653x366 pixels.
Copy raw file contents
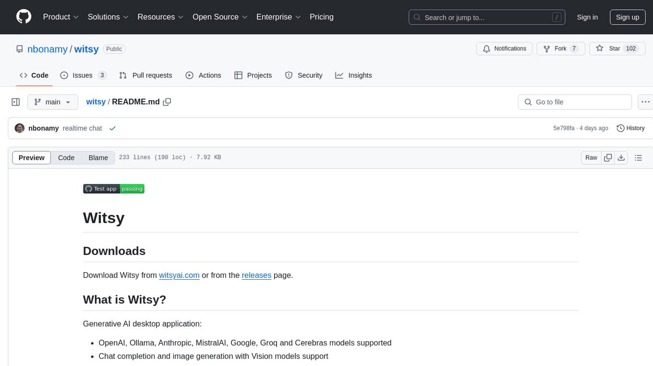tap(608, 158)
